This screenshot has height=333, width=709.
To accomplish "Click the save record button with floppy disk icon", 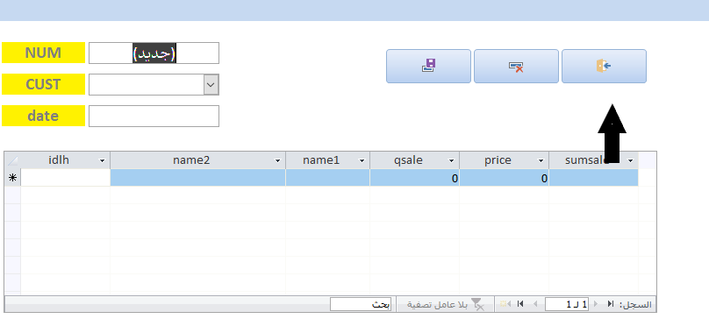I will 428,66.
